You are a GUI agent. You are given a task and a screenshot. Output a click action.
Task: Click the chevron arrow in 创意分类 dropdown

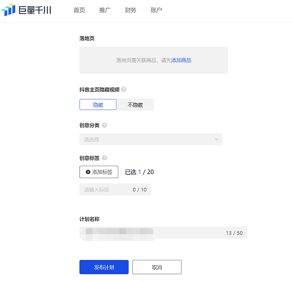click(216, 140)
